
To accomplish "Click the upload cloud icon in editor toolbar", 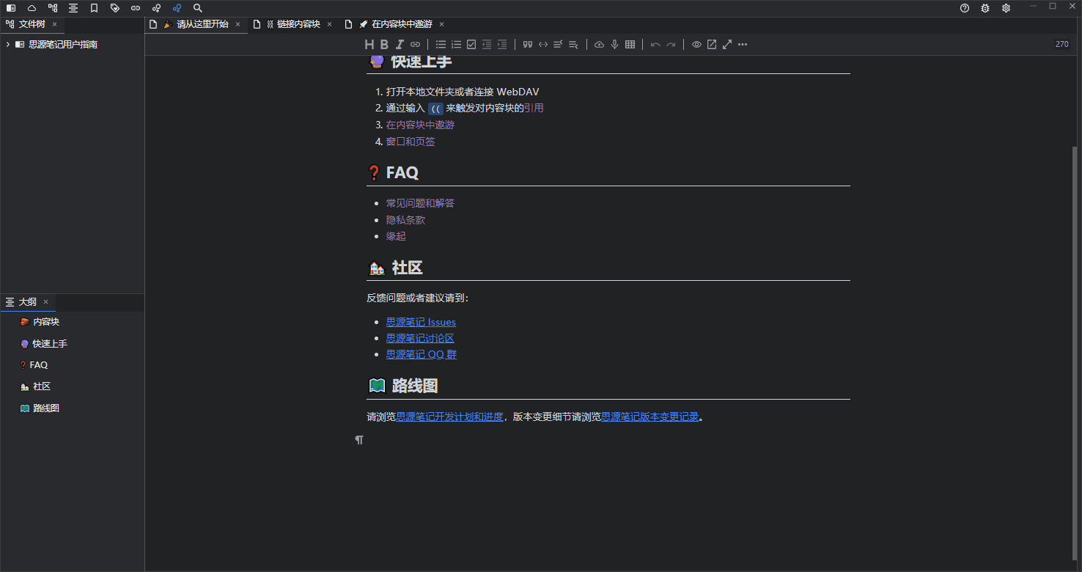I will click(599, 45).
